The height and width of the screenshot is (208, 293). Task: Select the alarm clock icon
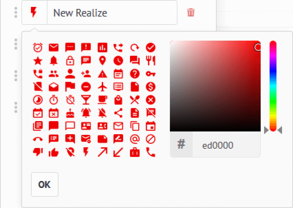[x=38, y=48]
